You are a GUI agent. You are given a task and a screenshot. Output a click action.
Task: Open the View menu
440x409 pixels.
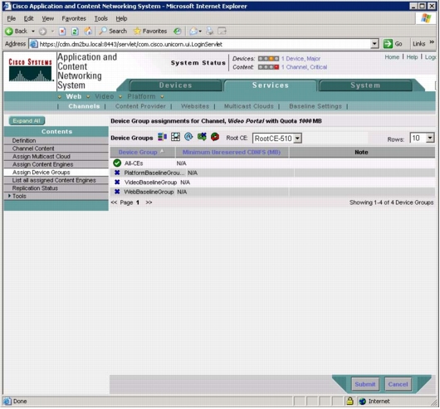tap(47, 18)
